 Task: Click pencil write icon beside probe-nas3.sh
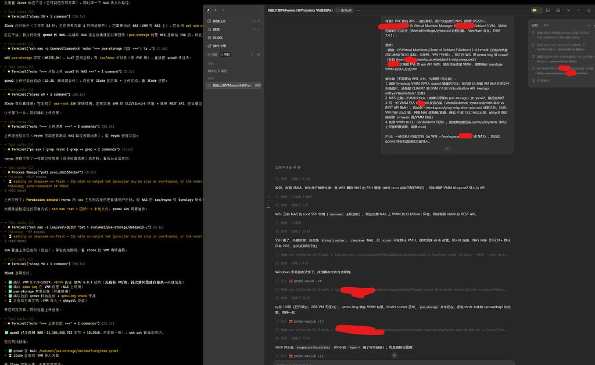coord(277,356)
